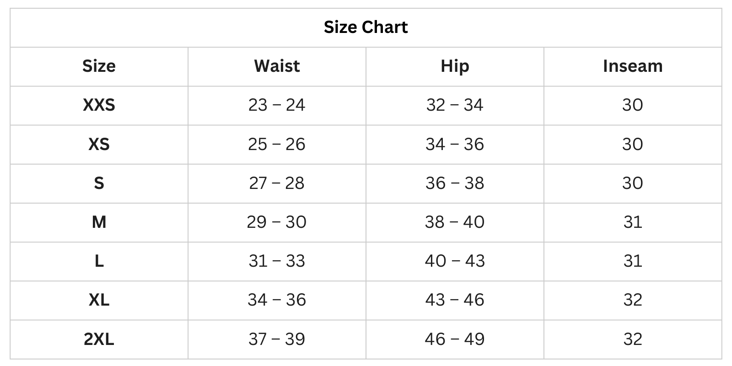This screenshot has width=732, height=366.
Task: Click the 2XL size row label
Action: (x=99, y=339)
